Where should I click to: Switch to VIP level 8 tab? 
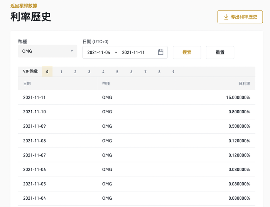tap(159, 72)
